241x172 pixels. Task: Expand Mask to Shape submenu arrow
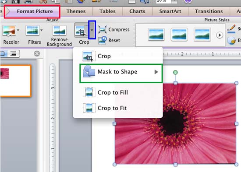click(156, 72)
